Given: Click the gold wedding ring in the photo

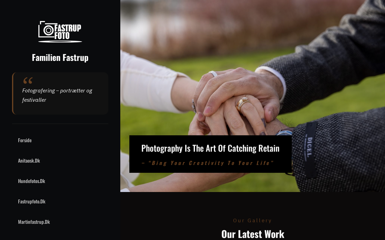Looking at the screenshot, I should (x=243, y=104).
